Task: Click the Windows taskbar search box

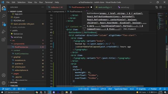Action: pos(19,92)
